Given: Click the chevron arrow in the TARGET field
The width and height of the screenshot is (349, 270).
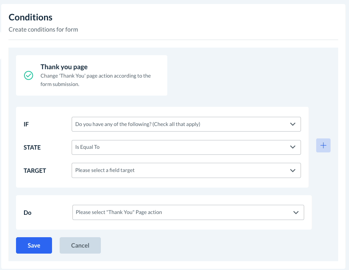Looking at the screenshot, I should click(293, 170).
